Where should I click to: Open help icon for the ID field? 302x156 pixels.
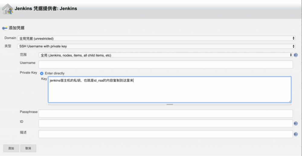(296, 123)
